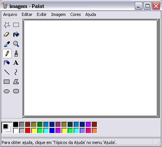Image resolution: width=162 pixels, height=147 pixels.
Task: Open the Cores menu
Action: 75,14
